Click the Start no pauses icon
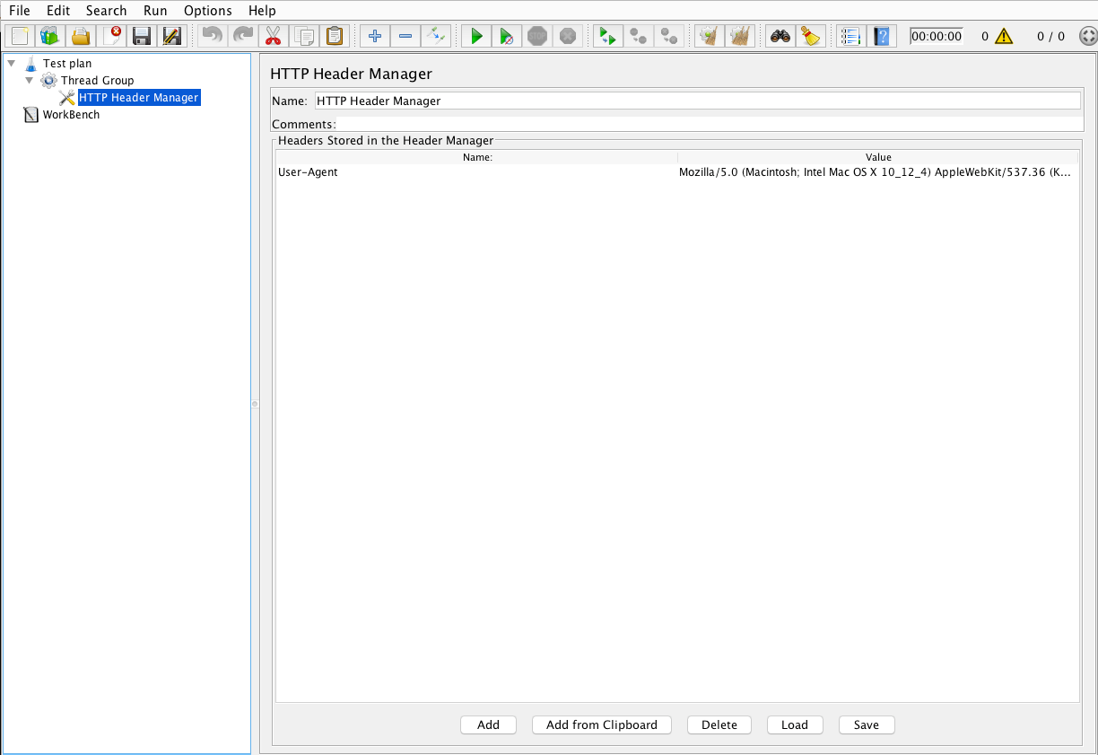Image resolution: width=1098 pixels, height=755 pixels. [x=507, y=37]
